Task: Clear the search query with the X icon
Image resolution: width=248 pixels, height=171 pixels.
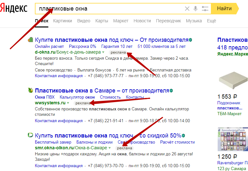Action: [x=187, y=9]
